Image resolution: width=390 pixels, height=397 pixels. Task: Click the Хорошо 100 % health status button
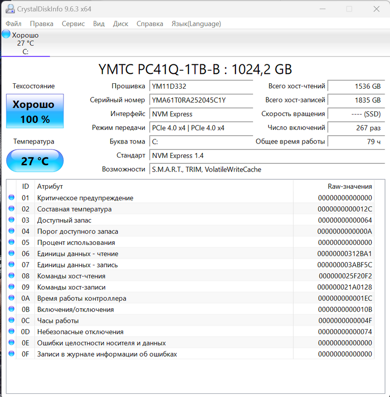coord(35,111)
